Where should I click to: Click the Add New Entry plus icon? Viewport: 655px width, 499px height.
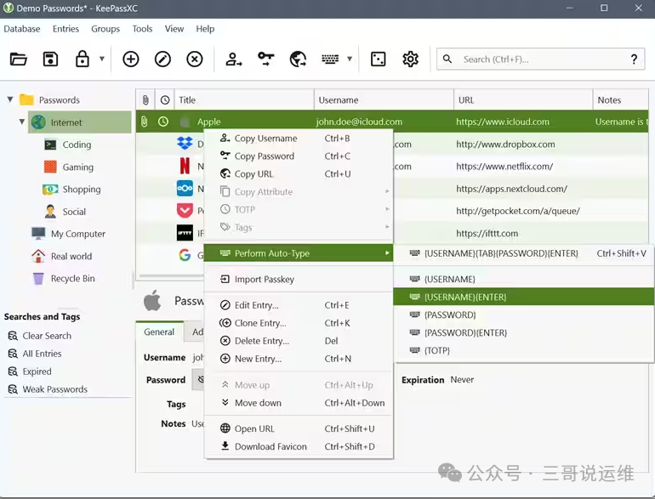[131, 59]
